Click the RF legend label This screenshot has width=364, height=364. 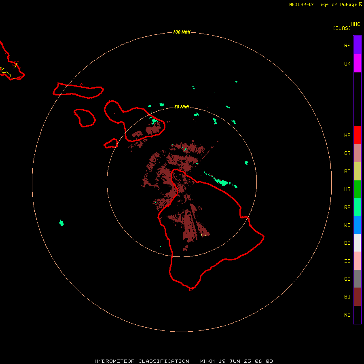[347, 45]
